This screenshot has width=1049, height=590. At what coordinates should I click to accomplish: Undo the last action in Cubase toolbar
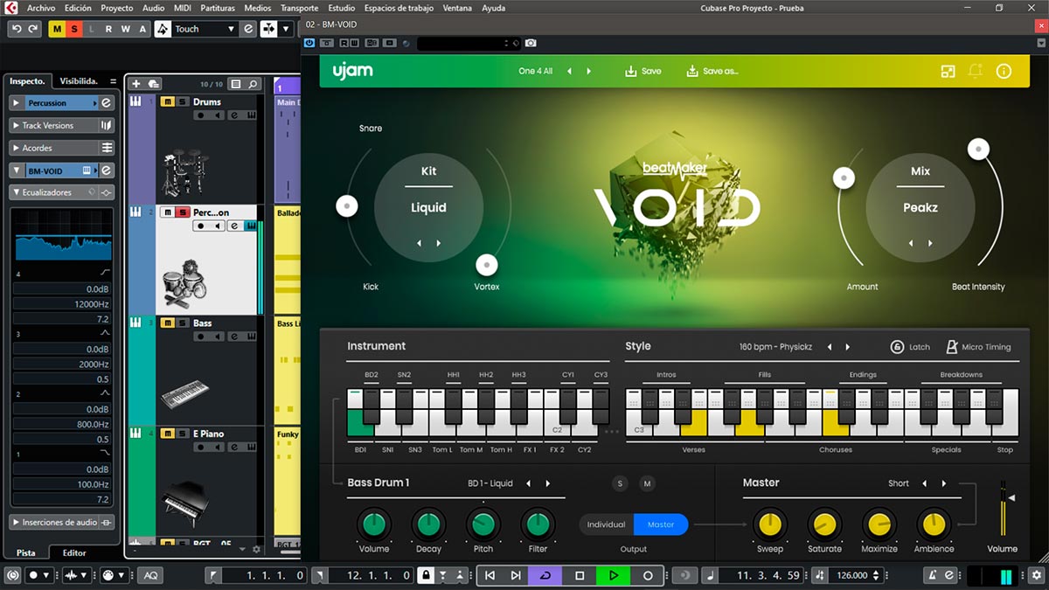[15, 29]
